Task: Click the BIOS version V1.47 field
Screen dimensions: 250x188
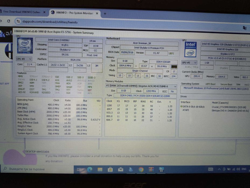Action: [x=156, y=53]
